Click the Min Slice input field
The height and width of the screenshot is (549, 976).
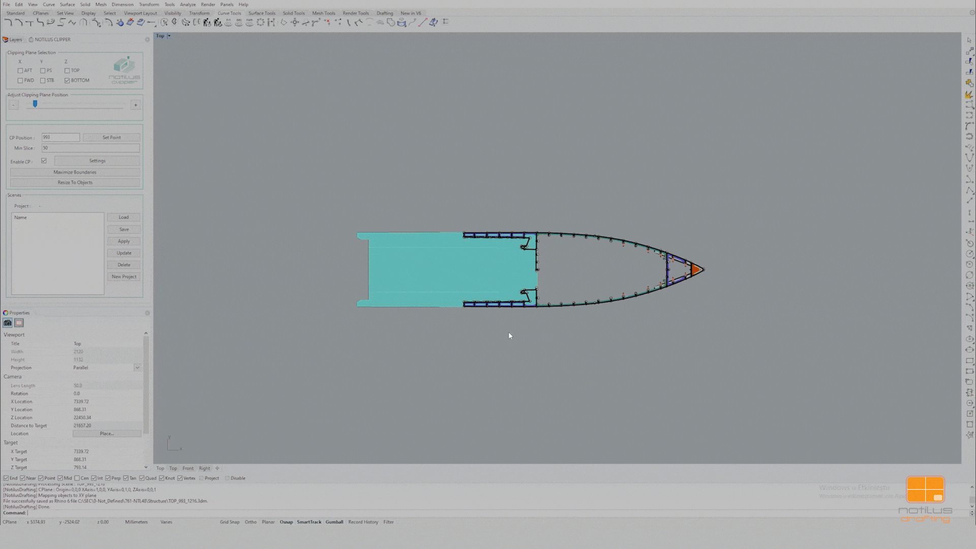[x=90, y=148]
